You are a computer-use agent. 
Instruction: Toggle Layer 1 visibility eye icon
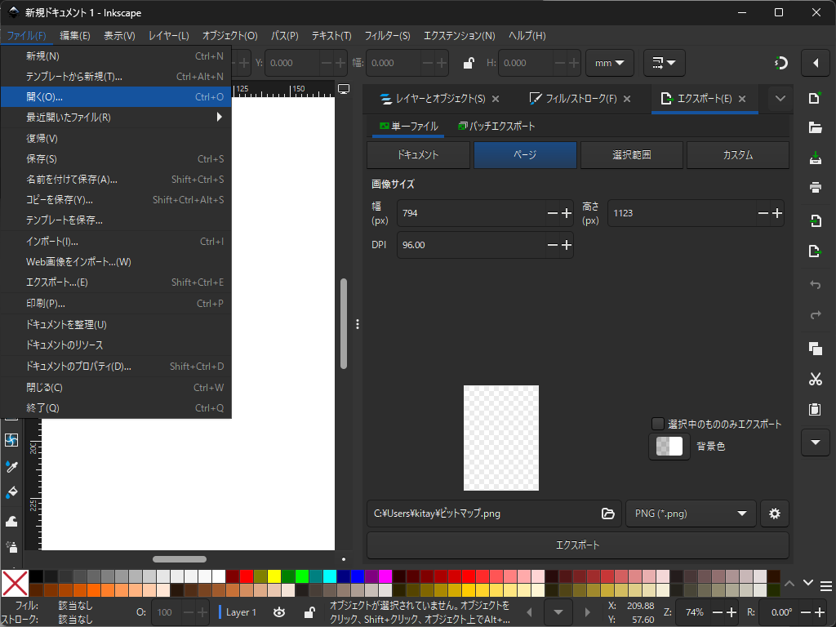pos(279,612)
